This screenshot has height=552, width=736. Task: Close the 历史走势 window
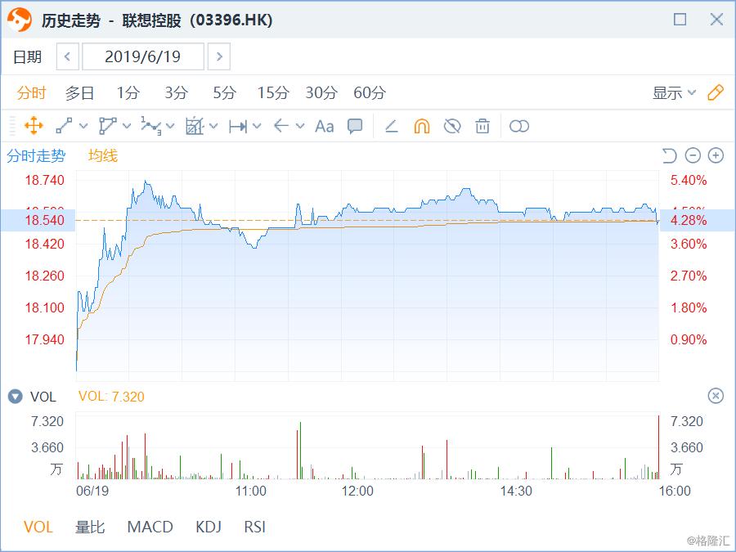pos(716,20)
